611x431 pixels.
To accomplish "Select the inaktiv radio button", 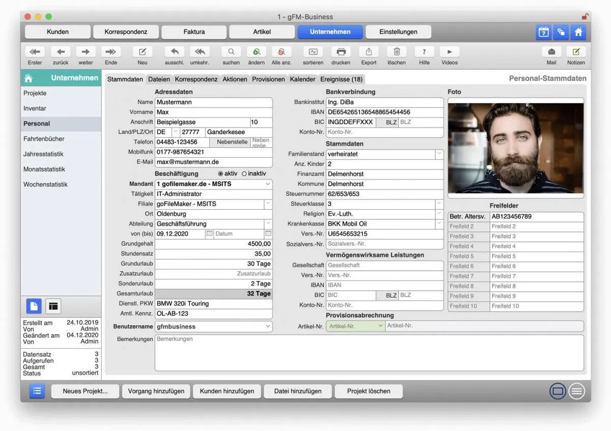I will tap(244, 174).
